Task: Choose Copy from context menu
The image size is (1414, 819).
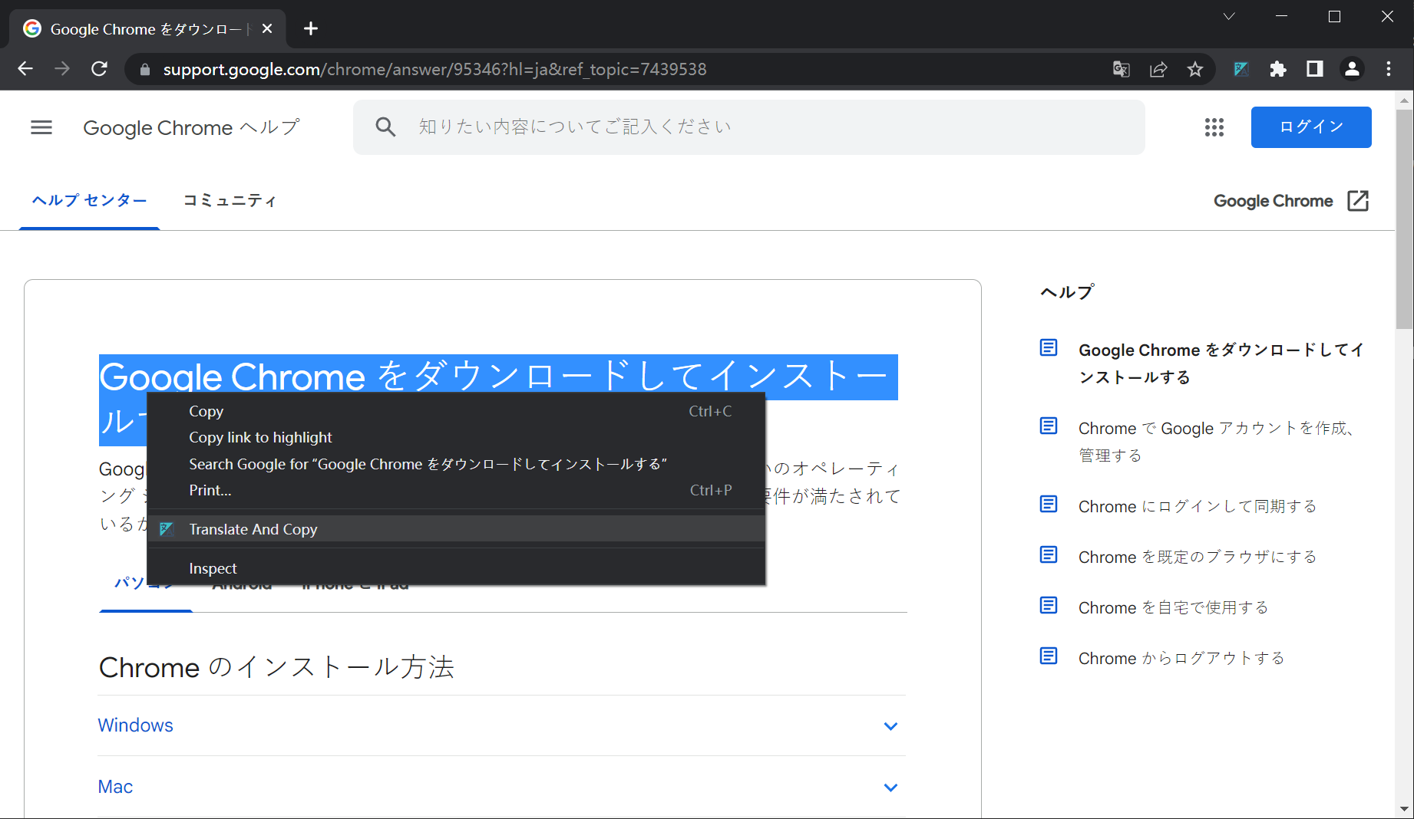Action: pos(456,411)
